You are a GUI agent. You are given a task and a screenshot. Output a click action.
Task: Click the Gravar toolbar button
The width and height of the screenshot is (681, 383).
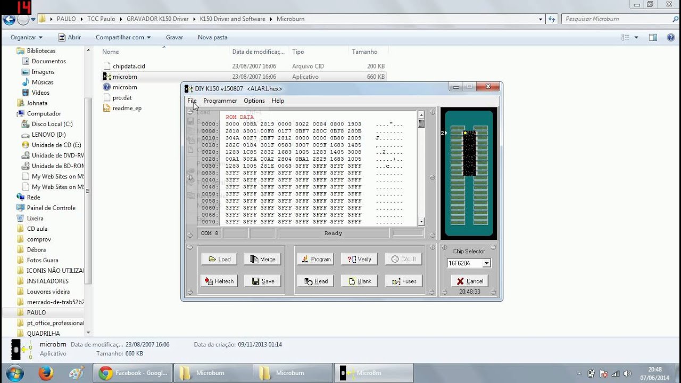tap(175, 37)
